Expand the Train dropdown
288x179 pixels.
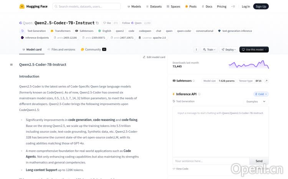coord(209,49)
